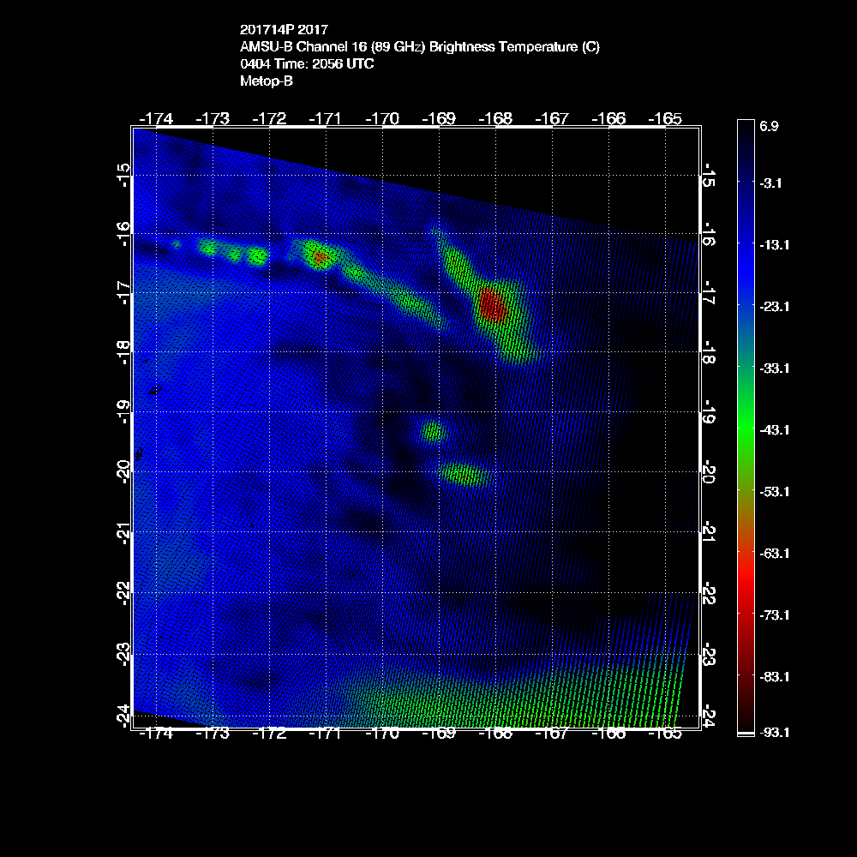Select the "0404 Time: 2056 UTC" text
The width and height of the screenshot is (857, 857).
(x=306, y=64)
